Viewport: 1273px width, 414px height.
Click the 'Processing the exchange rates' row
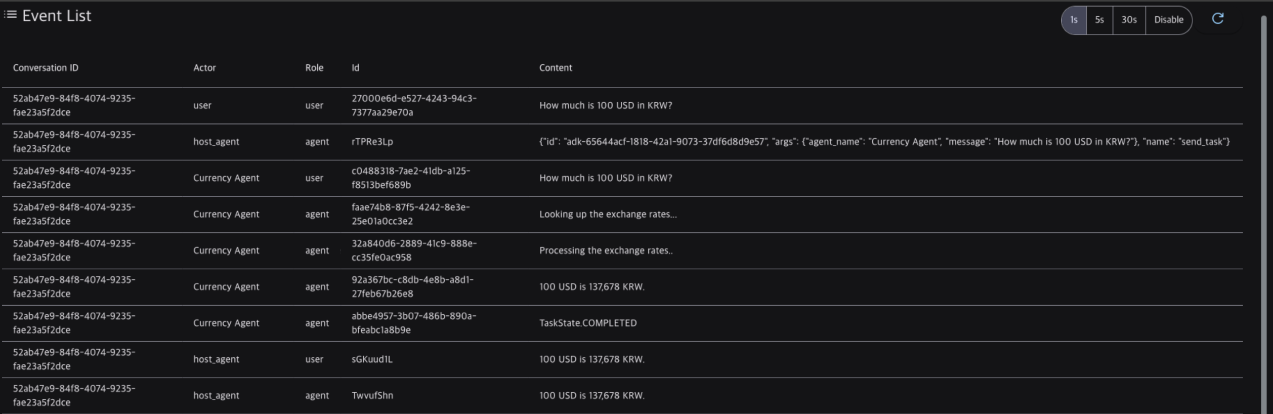click(x=606, y=251)
